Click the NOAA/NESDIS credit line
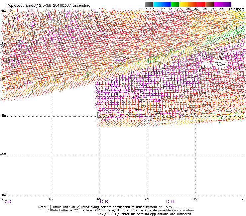 tap(144, 214)
